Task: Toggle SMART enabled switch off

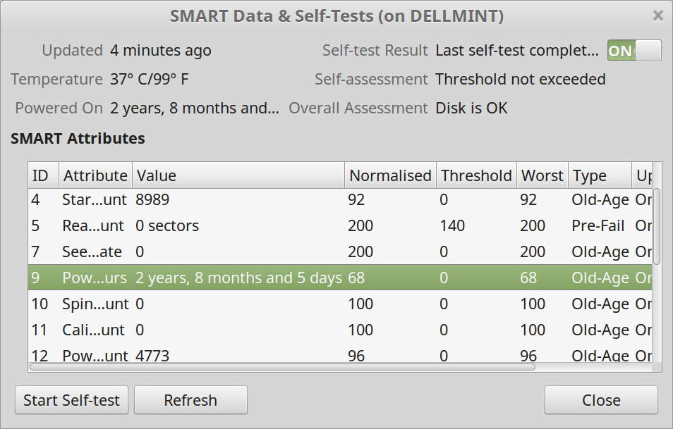Action: [x=633, y=51]
